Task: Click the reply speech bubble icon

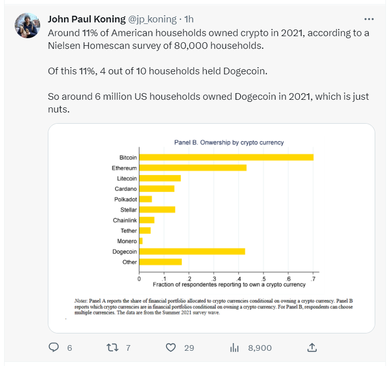Action: 54,347
